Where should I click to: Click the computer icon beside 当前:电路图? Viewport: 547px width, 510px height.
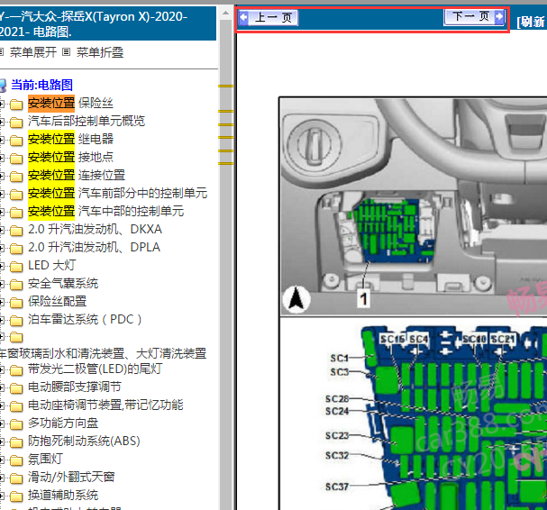pyautogui.click(x=3, y=85)
